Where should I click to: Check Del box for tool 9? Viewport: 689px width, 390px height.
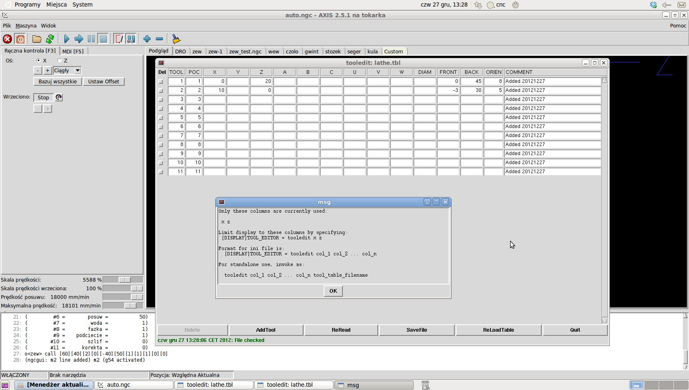point(161,154)
